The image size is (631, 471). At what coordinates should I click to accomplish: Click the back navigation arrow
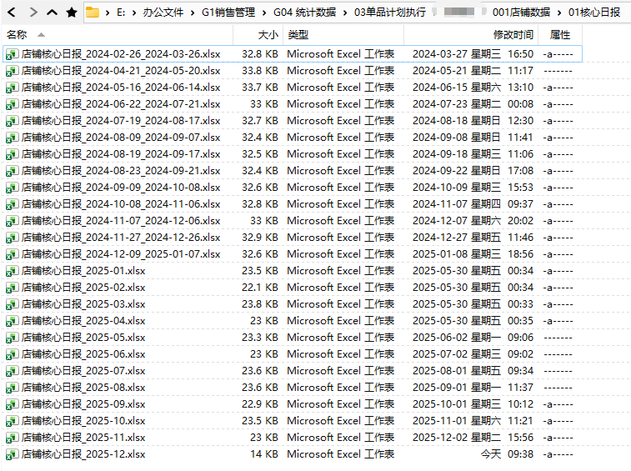pyautogui.click(x=12, y=13)
